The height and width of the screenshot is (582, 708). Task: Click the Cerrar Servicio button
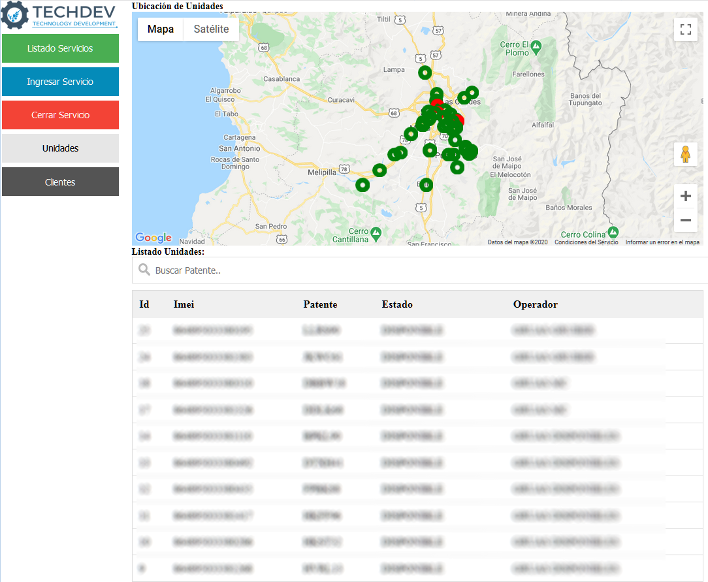(x=61, y=115)
